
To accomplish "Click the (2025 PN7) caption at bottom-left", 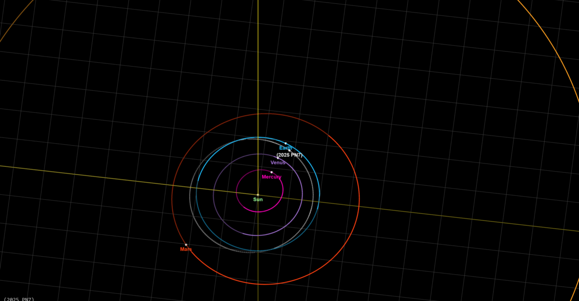I will tap(19, 299).
